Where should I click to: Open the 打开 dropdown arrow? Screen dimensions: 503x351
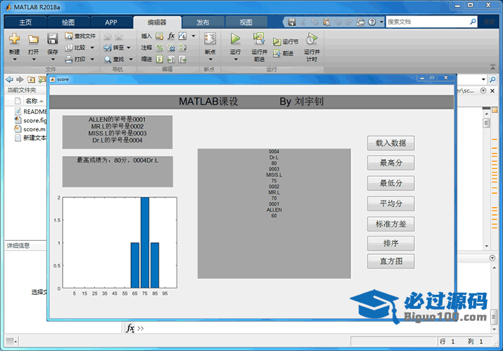(x=34, y=59)
